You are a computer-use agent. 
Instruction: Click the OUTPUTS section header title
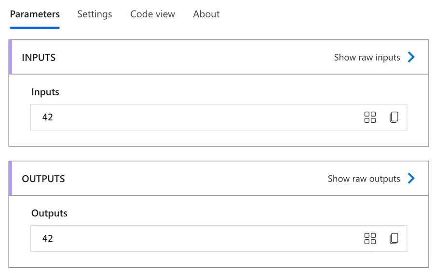click(43, 179)
